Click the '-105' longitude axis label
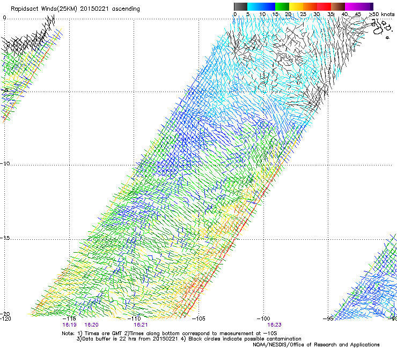Image resolution: width=397 pixels, height=348 pixels. [x=198, y=319]
